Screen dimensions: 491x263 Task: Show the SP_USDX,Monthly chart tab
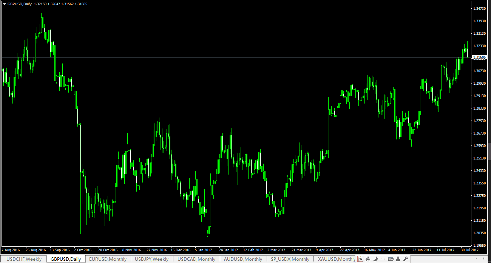tap(290, 259)
